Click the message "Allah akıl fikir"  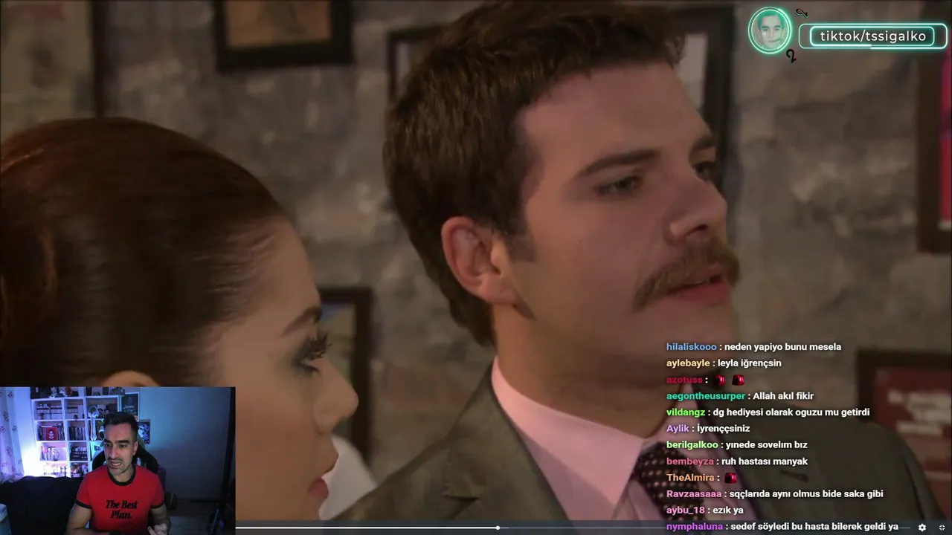[x=783, y=396]
